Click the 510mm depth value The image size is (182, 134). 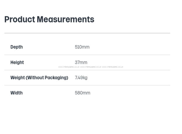[82, 47]
